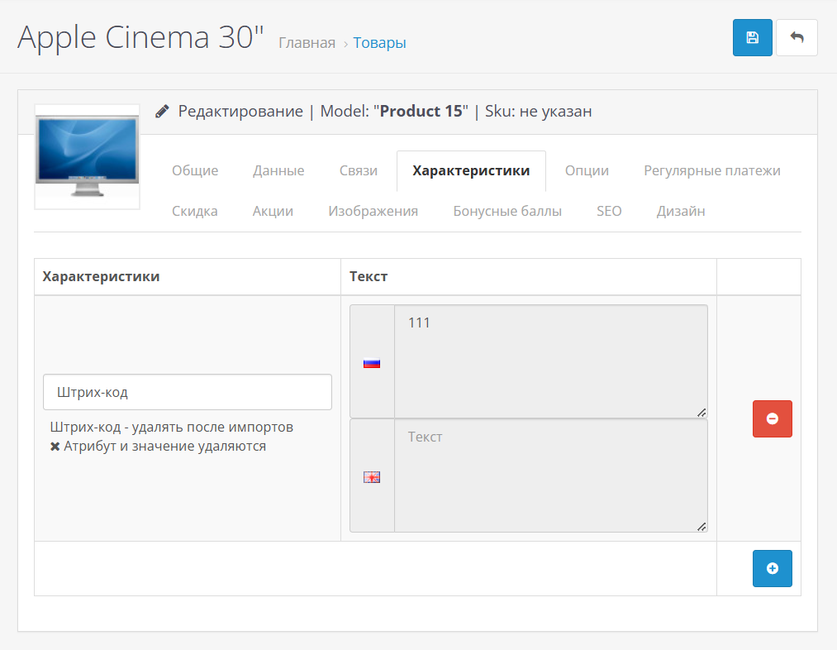Image resolution: width=837 pixels, height=650 pixels.
Task: Select the Дизайн tab
Action: [681, 211]
